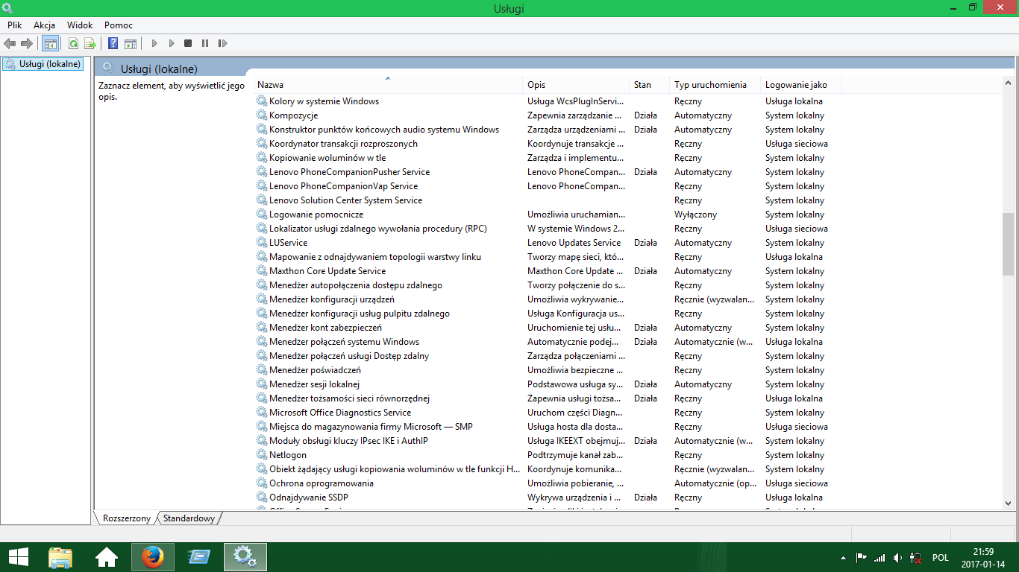Click the Typ uruchomienia column header
The width and height of the screenshot is (1019, 572).
(x=715, y=85)
